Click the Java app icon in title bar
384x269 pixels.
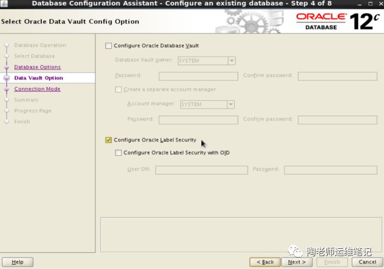coord(4,3)
